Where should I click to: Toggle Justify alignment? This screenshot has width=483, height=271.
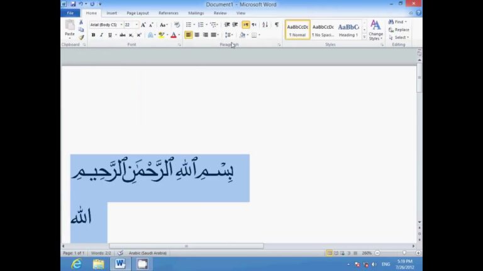tap(213, 35)
